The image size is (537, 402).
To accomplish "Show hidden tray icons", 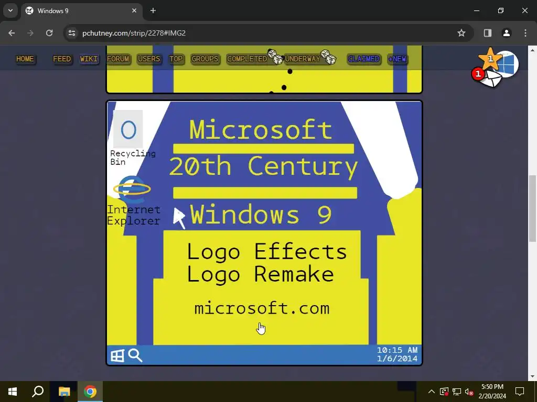I will [x=432, y=392].
